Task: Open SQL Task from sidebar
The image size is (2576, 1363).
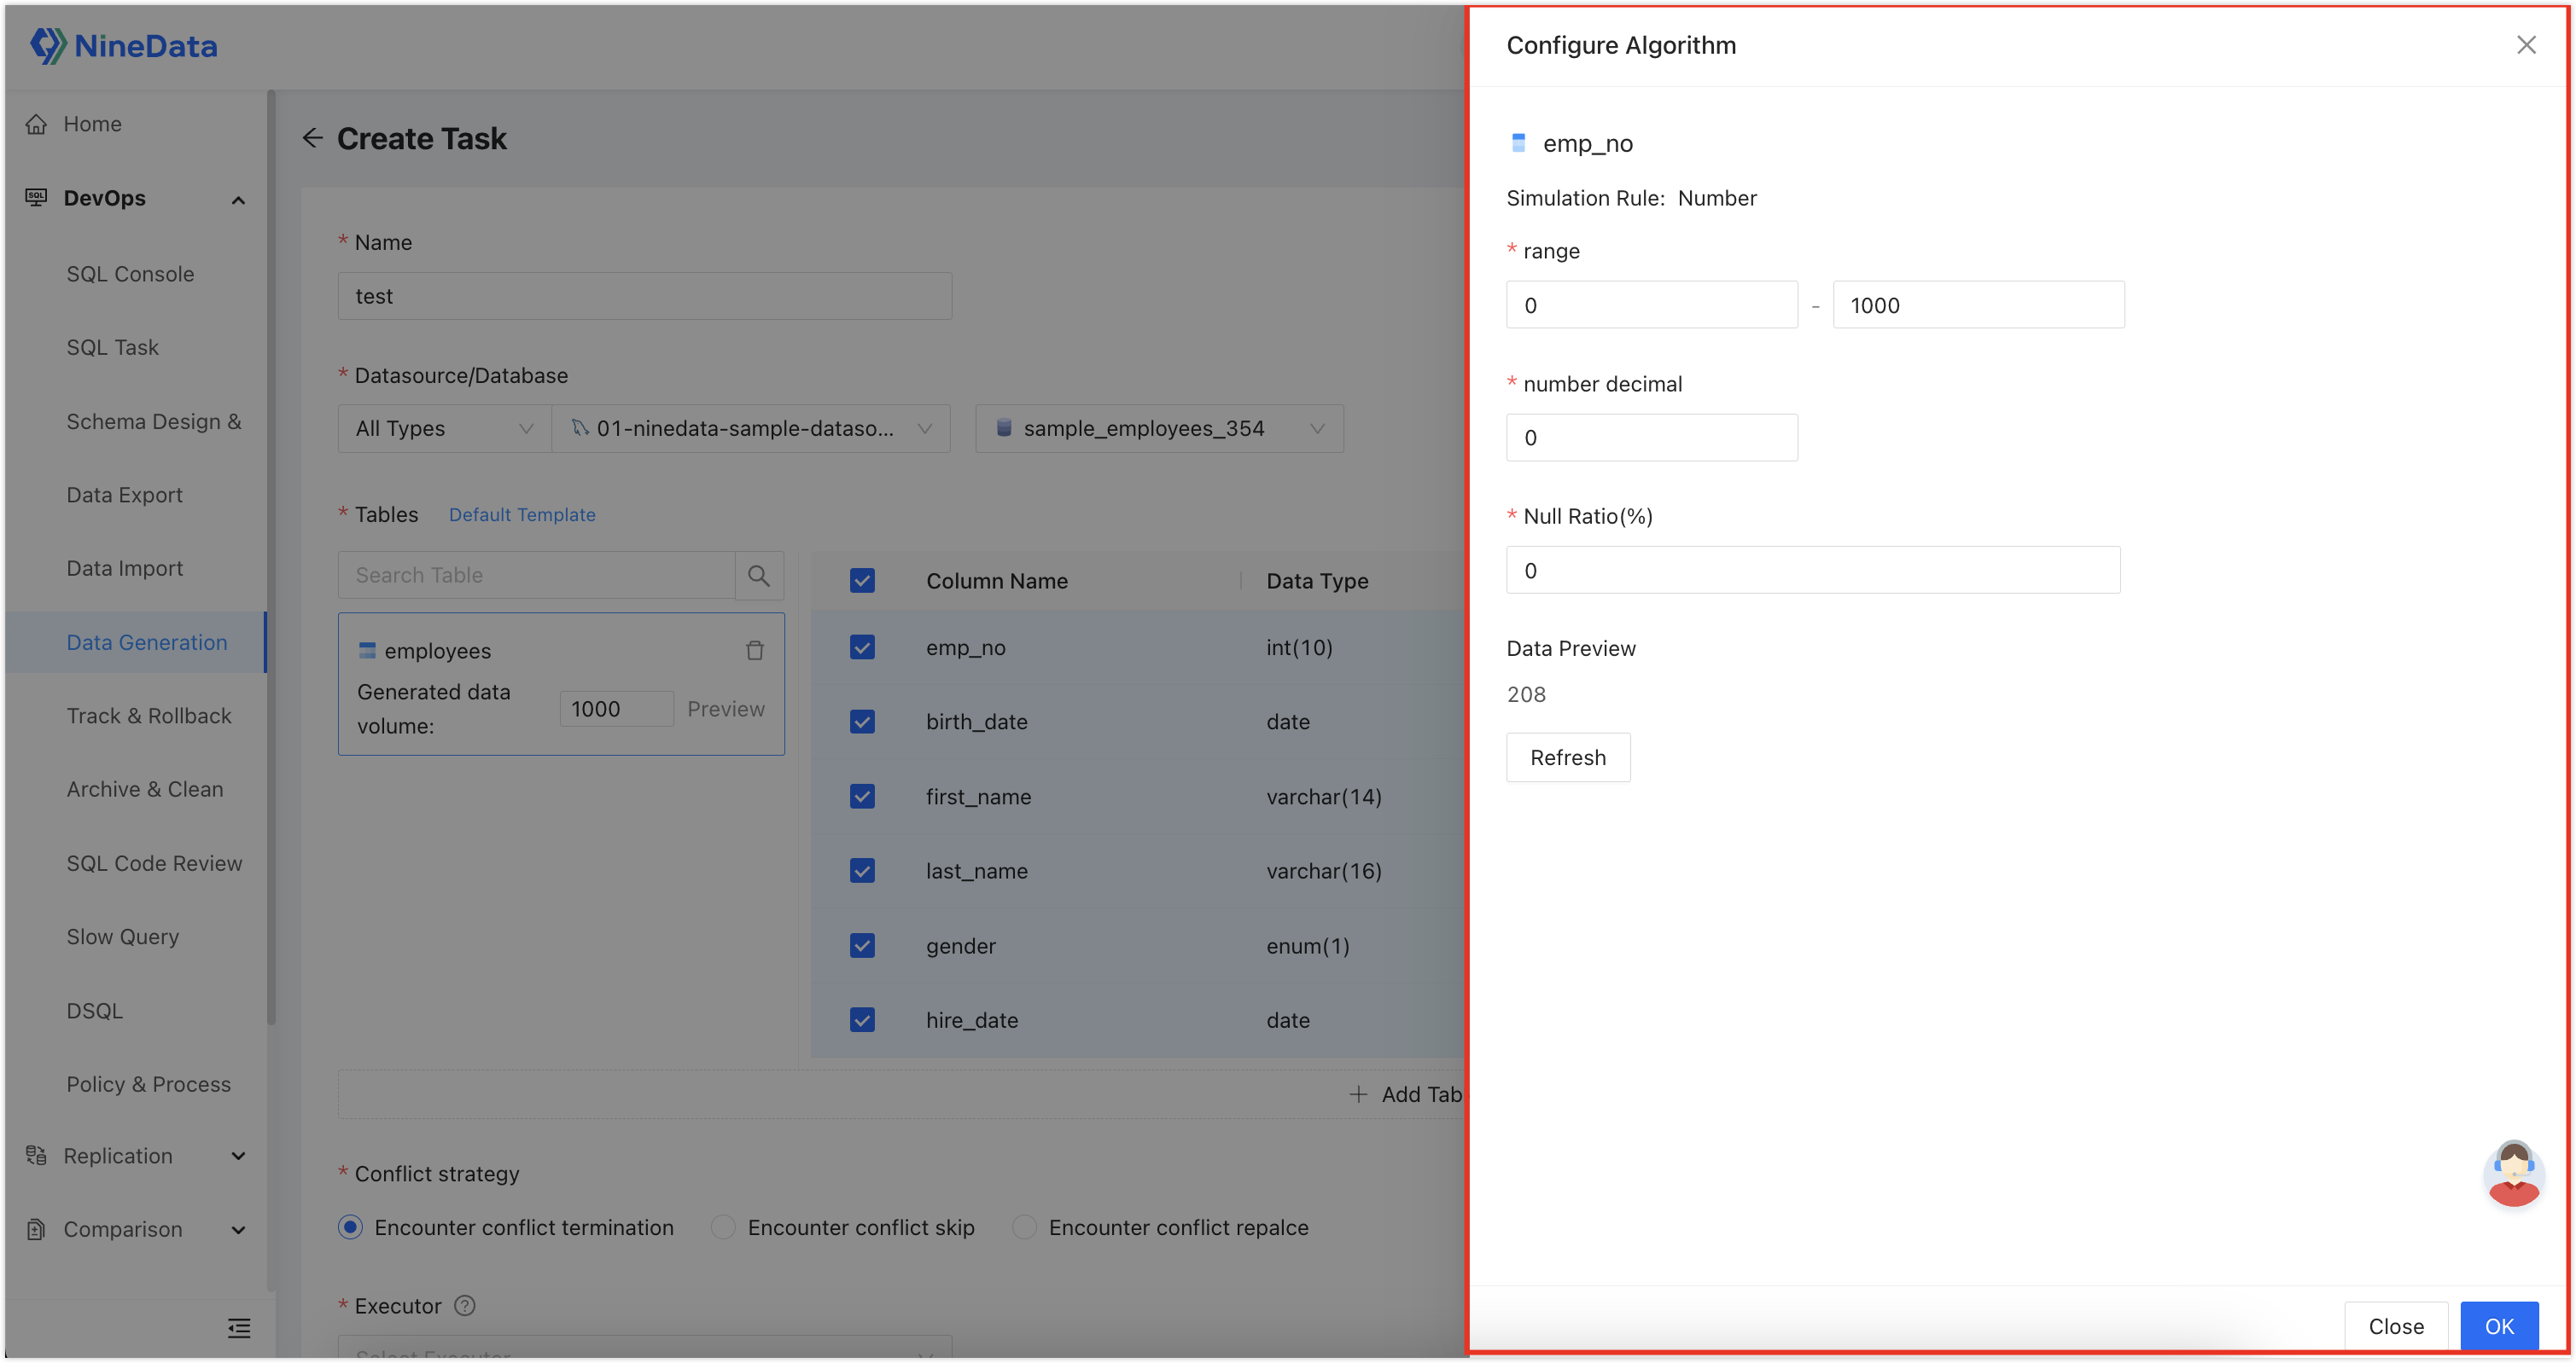Action: (x=112, y=348)
